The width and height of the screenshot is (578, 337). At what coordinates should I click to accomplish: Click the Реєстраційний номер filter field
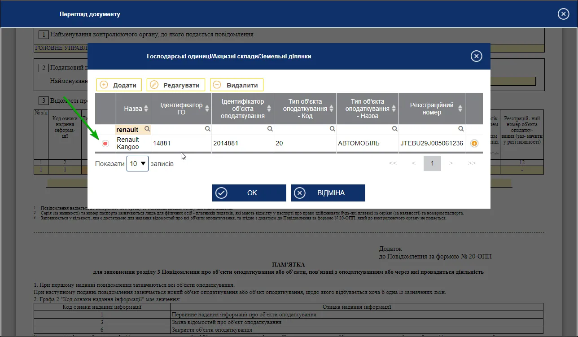[432, 129]
